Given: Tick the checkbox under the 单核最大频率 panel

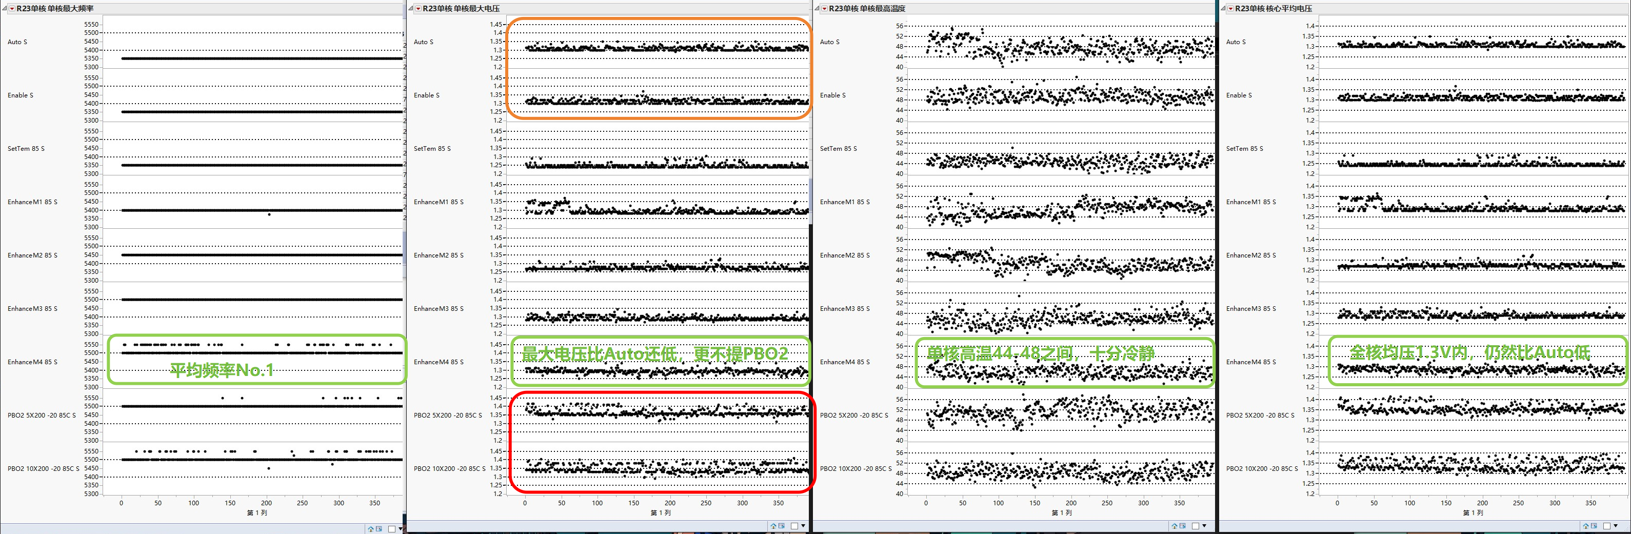Looking at the screenshot, I should [391, 529].
